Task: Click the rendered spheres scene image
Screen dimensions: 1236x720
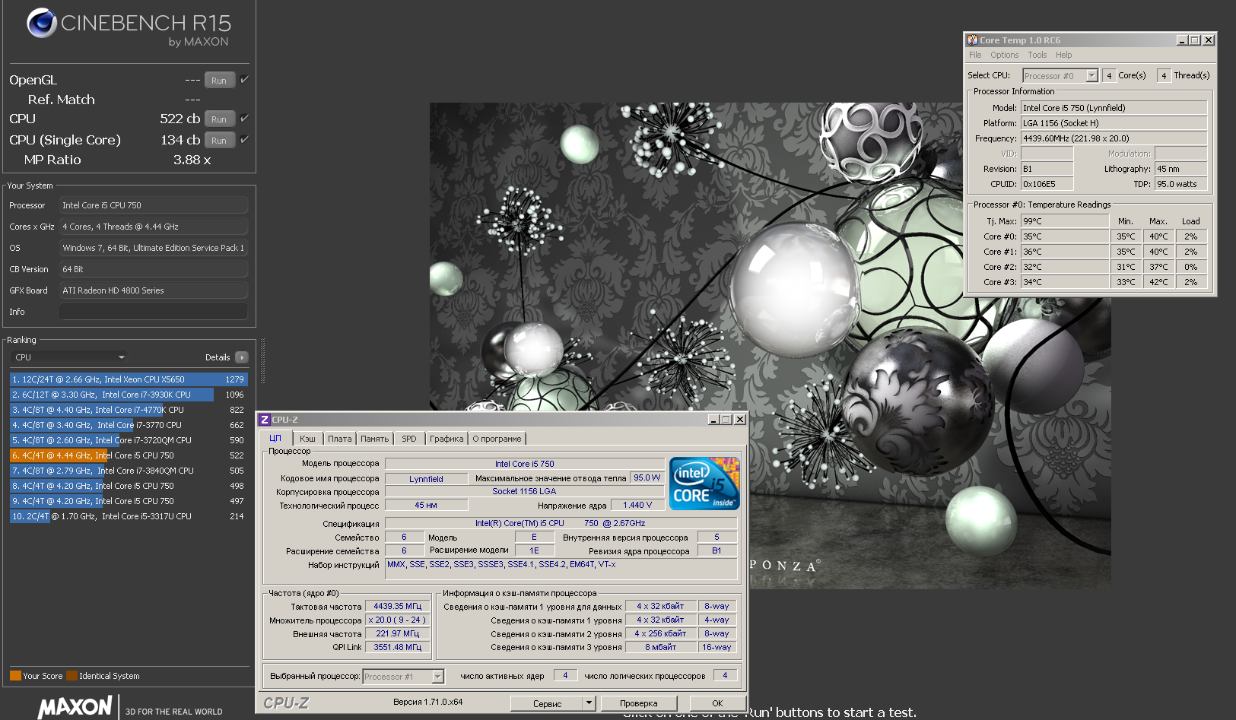Action: coord(770,346)
